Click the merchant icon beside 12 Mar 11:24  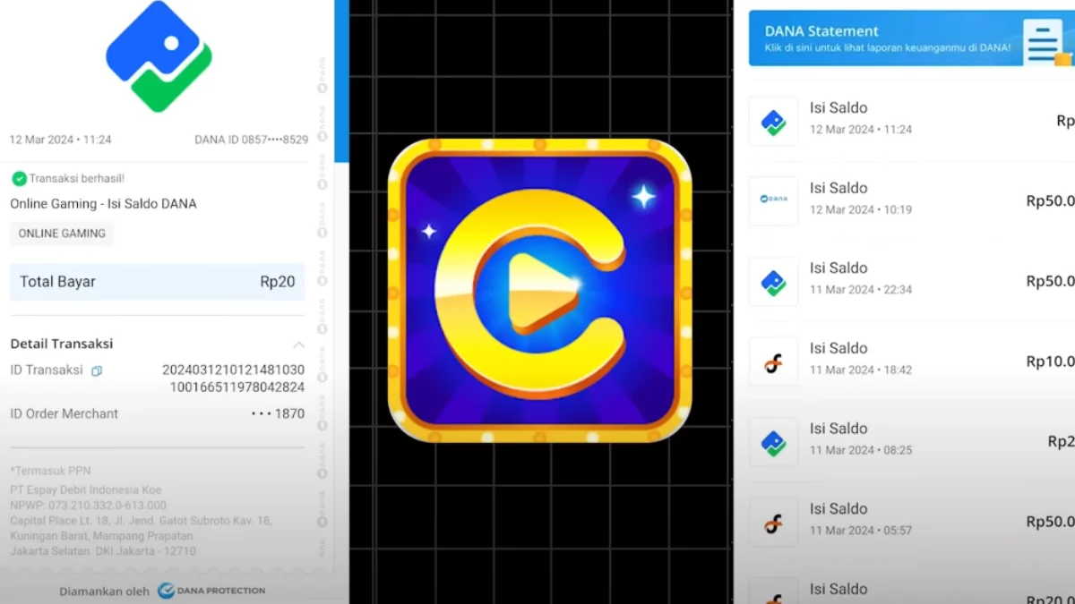click(773, 122)
